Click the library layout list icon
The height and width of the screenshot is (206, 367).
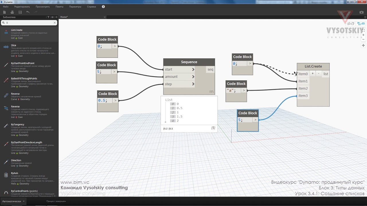pyautogui.click(x=52, y=17)
